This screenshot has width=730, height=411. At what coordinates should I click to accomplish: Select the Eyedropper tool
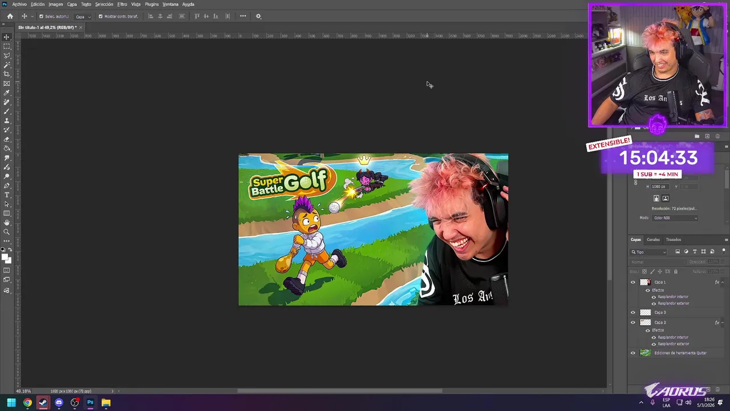[7, 92]
